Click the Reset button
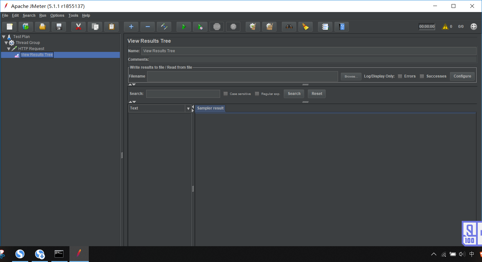Viewport: 482px width, 262px height. tap(317, 94)
